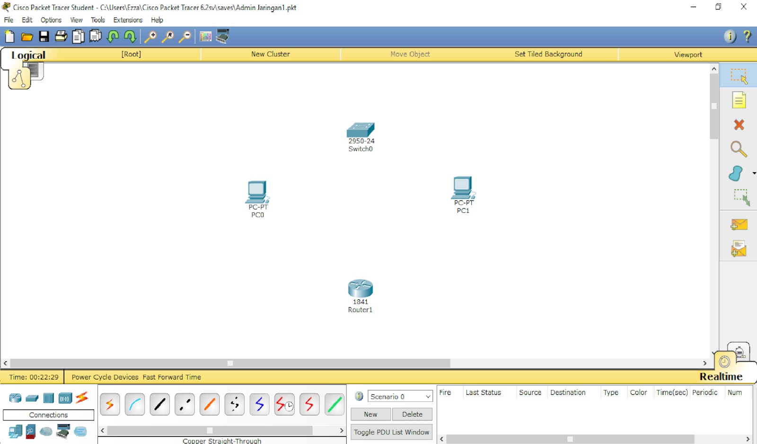
Task: Create a New scenario
Action: (370, 414)
